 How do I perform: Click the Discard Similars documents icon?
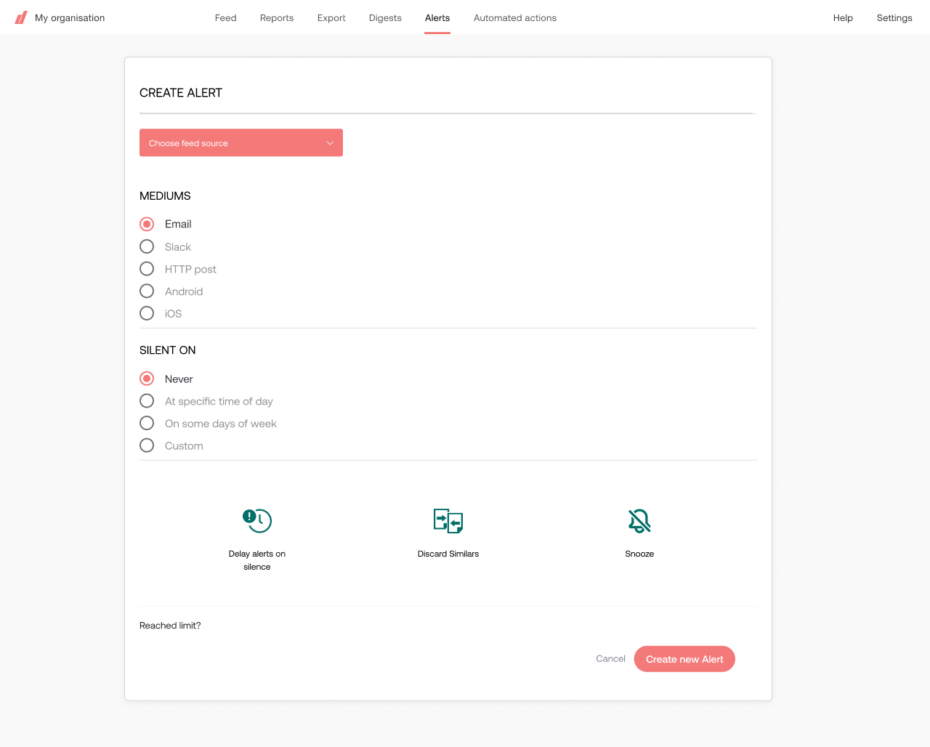[x=448, y=520]
